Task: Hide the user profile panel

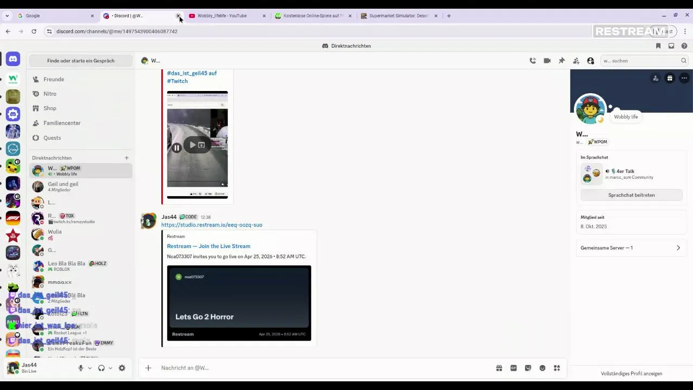Action: [591, 61]
